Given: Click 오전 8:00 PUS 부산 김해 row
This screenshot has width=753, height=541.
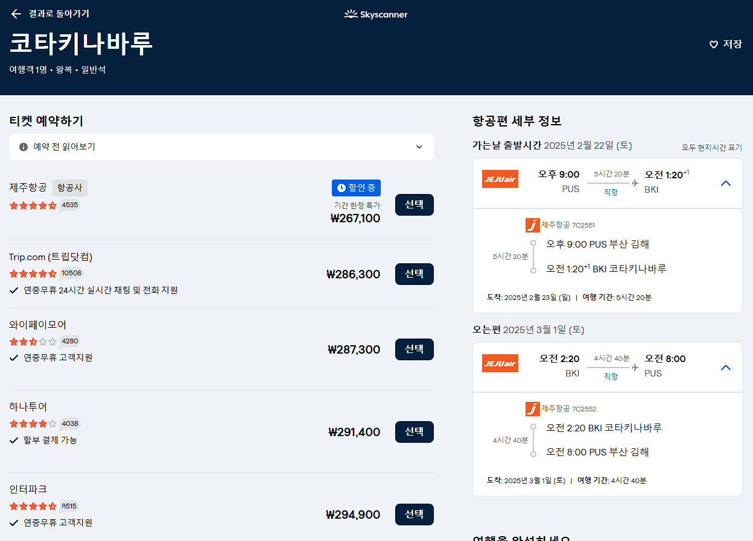Looking at the screenshot, I should click(x=597, y=452).
